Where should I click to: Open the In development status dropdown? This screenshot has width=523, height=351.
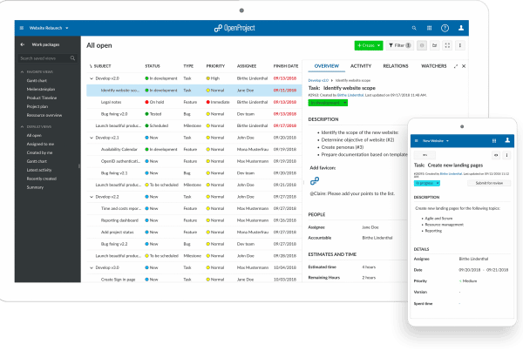click(x=328, y=103)
